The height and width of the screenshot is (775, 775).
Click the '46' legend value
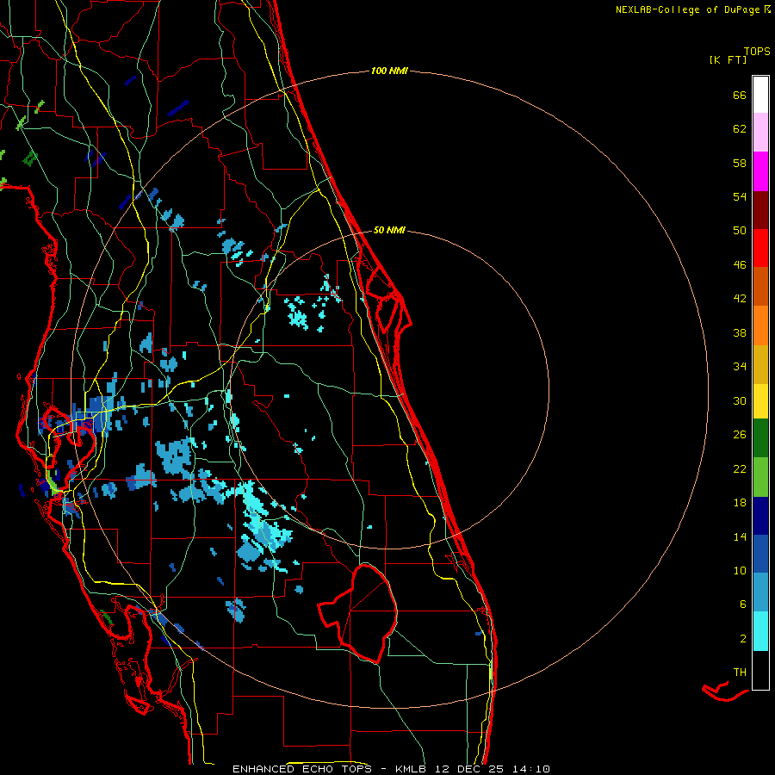[740, 265]
